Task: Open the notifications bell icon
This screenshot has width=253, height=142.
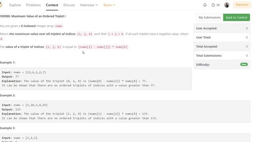Action: pyautogui.click(x=205, y=5)
